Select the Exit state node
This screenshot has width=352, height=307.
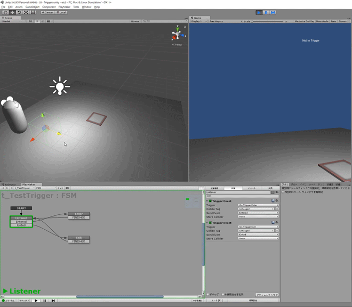pyautogui.click(x=79, y=238)
